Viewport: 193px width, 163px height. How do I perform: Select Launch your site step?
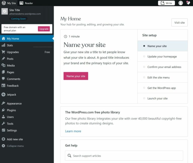click(x=163, y=98)
